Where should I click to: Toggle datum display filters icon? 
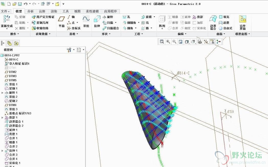click(x=206, y=41)
